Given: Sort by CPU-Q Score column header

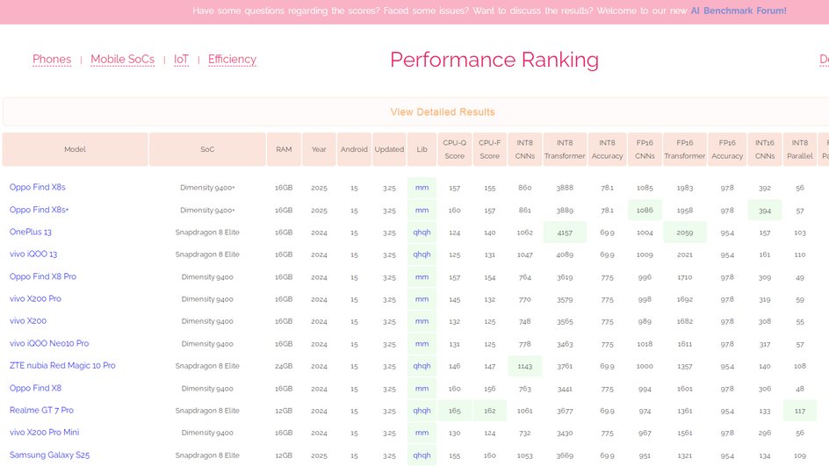Looking at the screenshot, I should [x=455, y=149].
